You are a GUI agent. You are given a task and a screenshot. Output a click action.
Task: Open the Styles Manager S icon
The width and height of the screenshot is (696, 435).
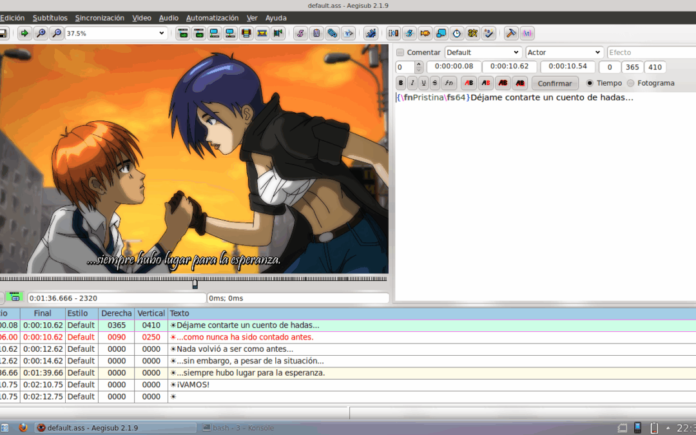pos(300,34)
